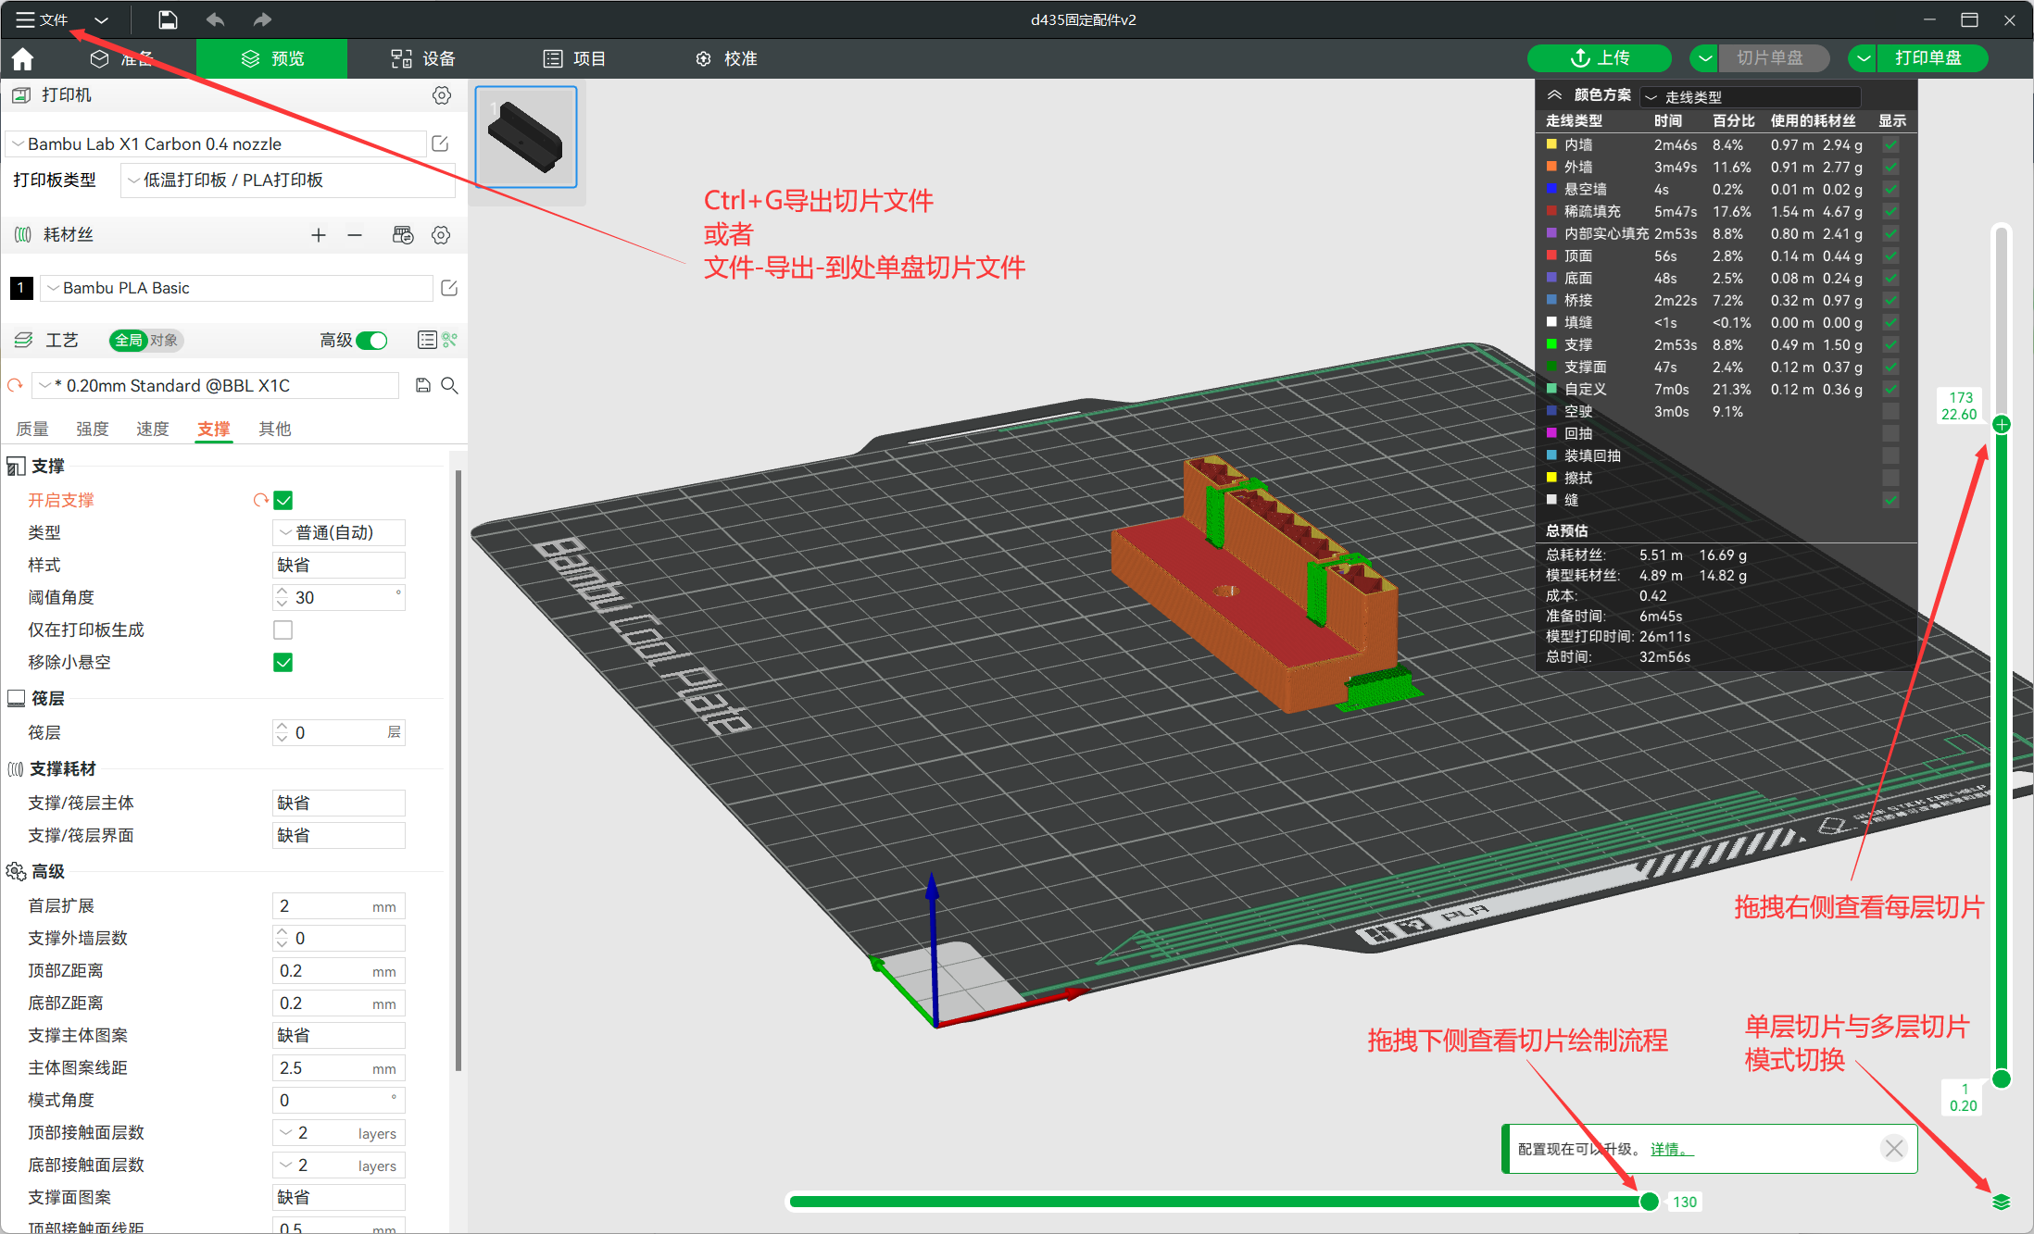Open printer settings gear icon
Image resolution: width=2034 pixels, height=1234 pixels.
[x=442, y=95]
